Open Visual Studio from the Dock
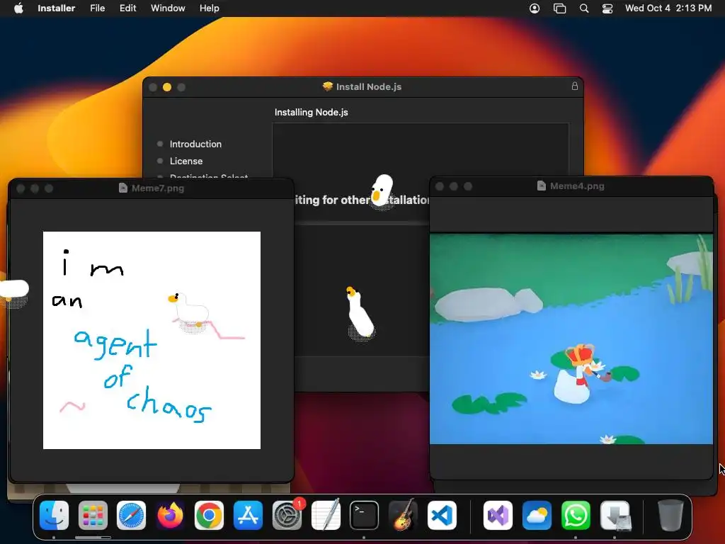This screenshot has width=725, height=544. tap(498, 515)
